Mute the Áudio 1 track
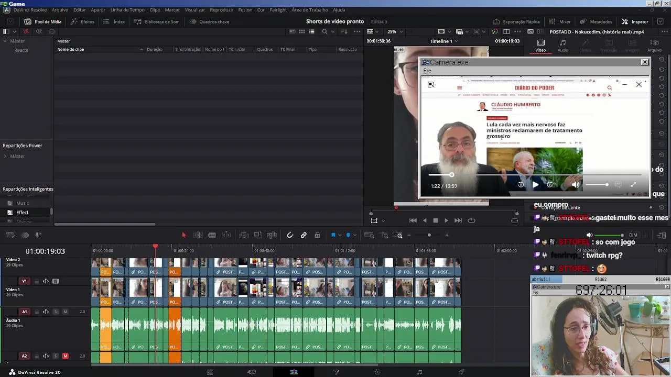This screenshot has width=671, height=377. [x=65, y=312]
